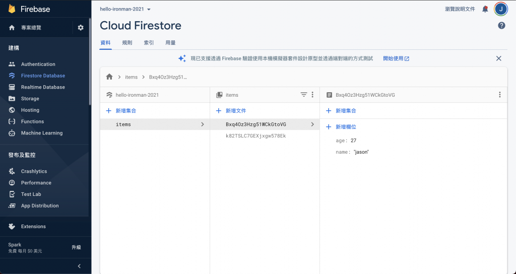
Task: Open filter icon in items column
Action: [304, 95]
